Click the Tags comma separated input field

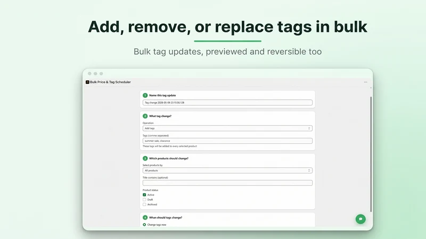(227, 141)
